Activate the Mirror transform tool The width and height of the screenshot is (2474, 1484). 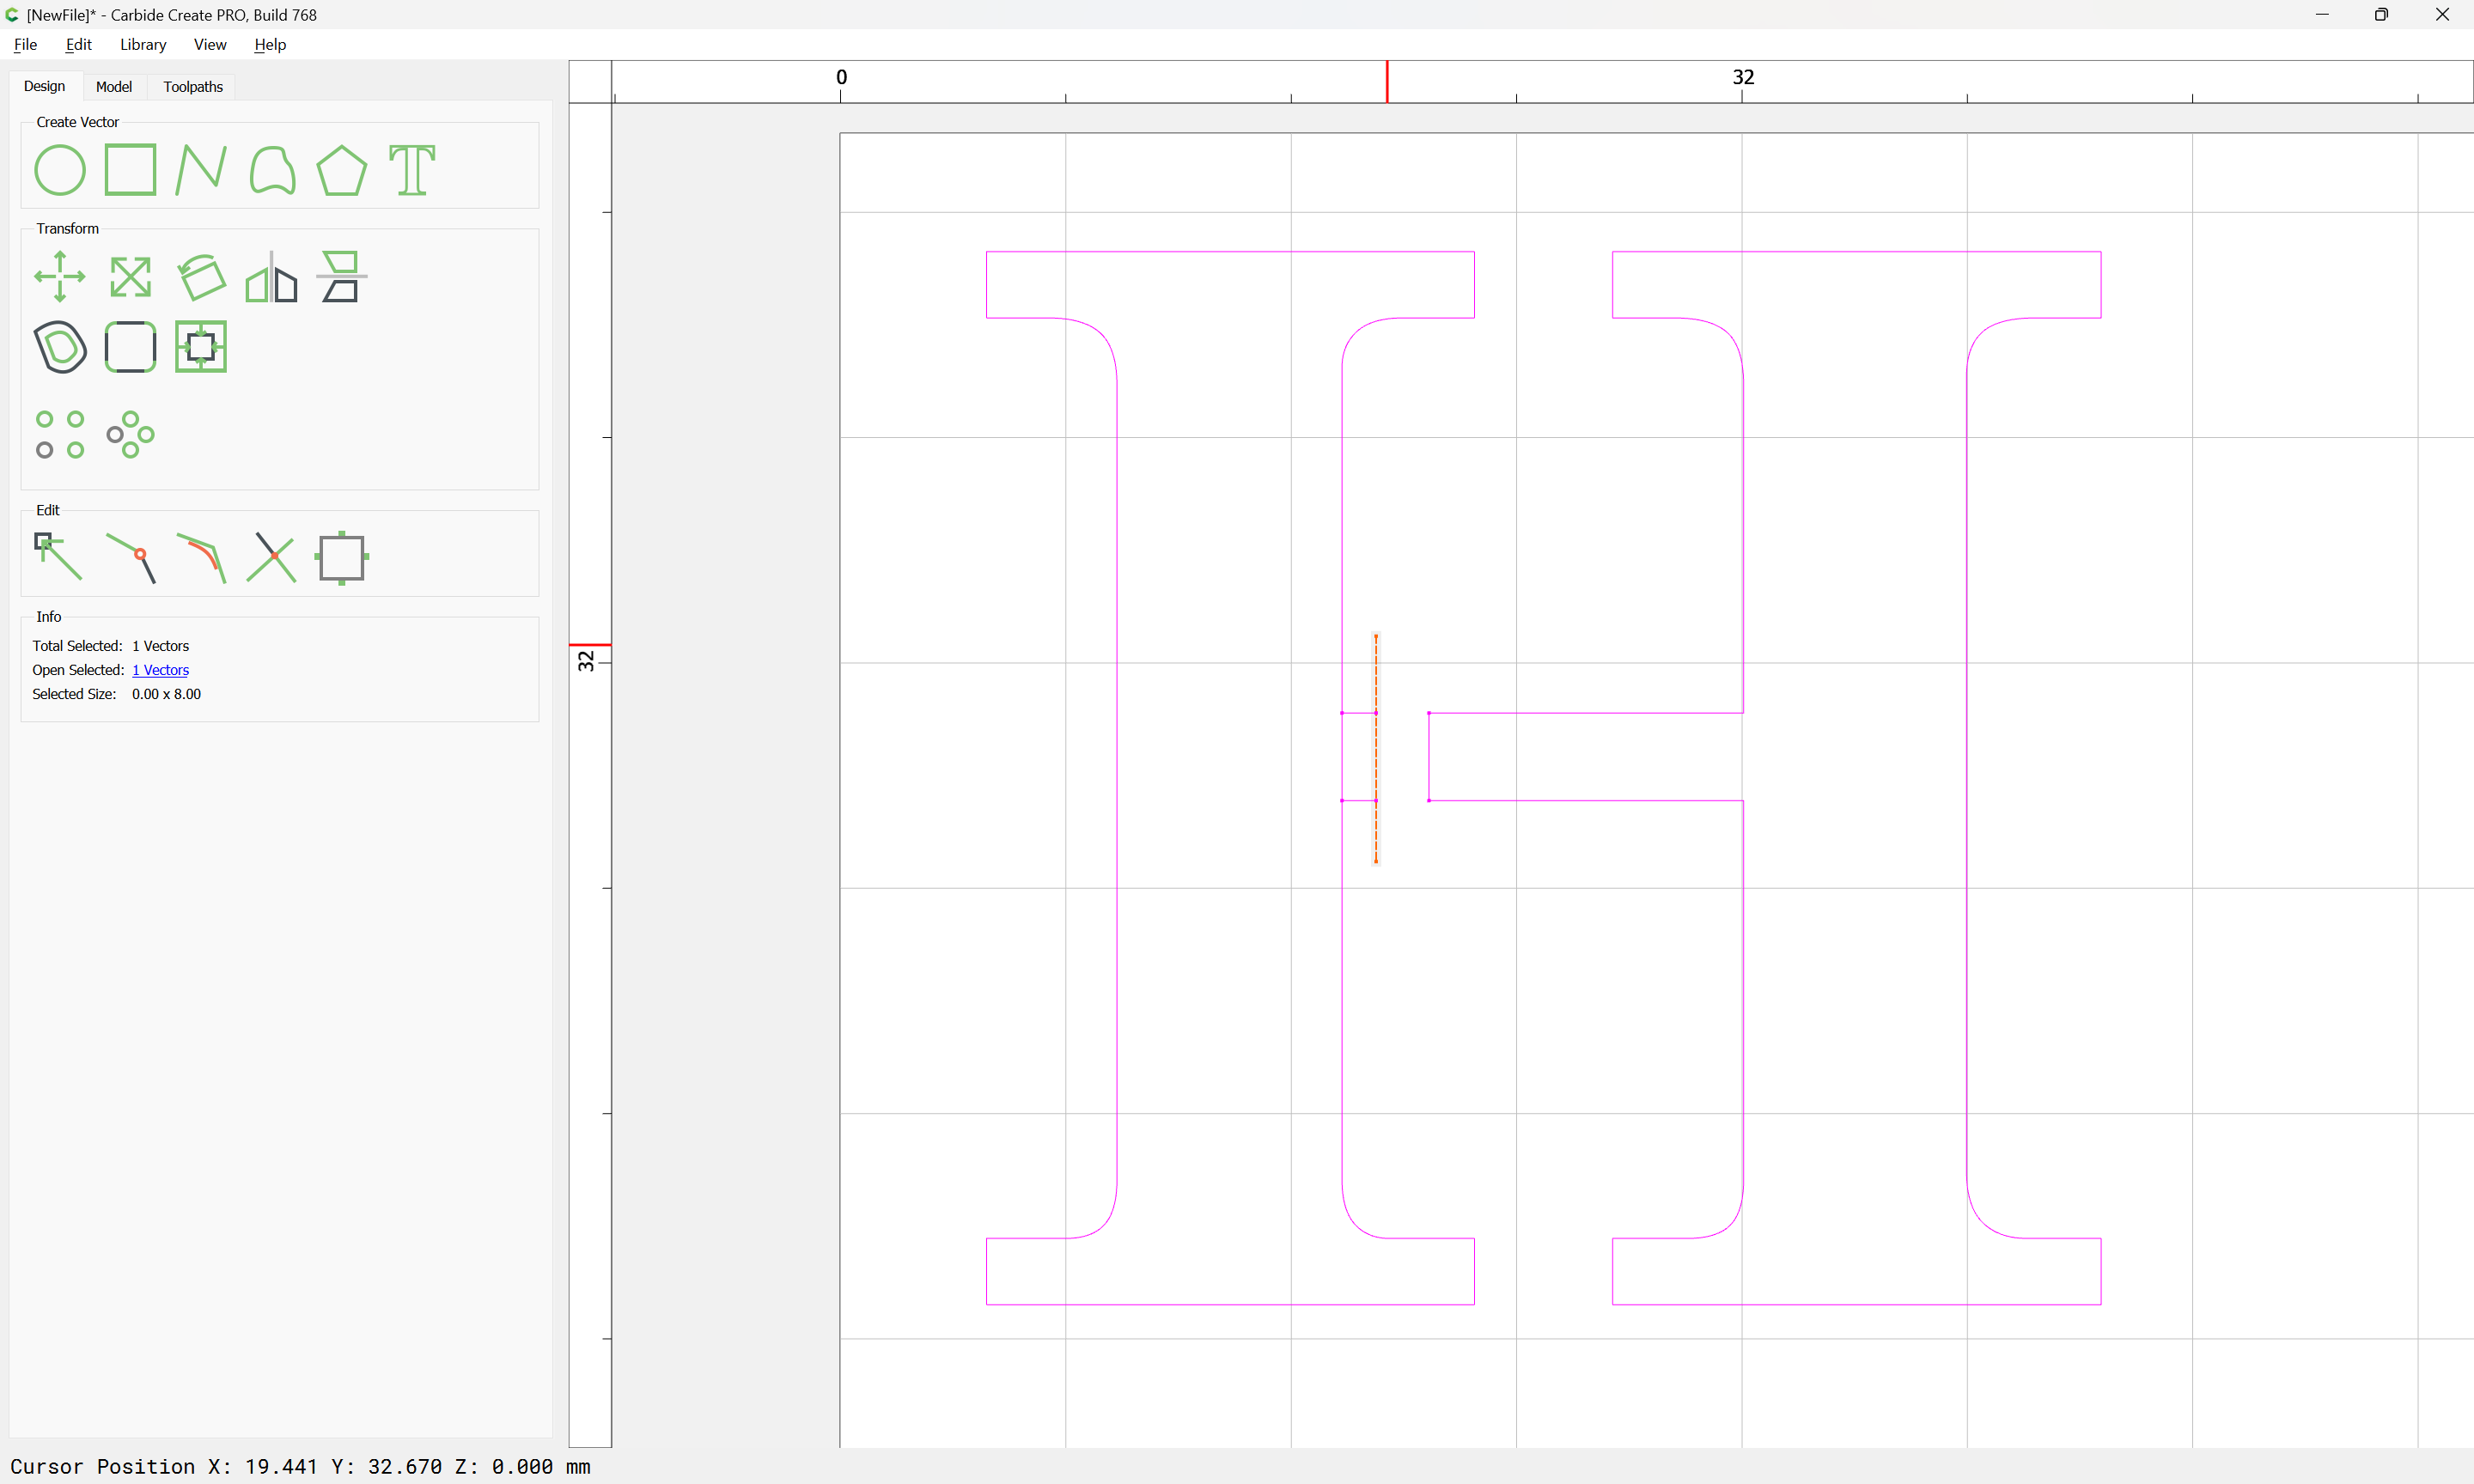272,277
